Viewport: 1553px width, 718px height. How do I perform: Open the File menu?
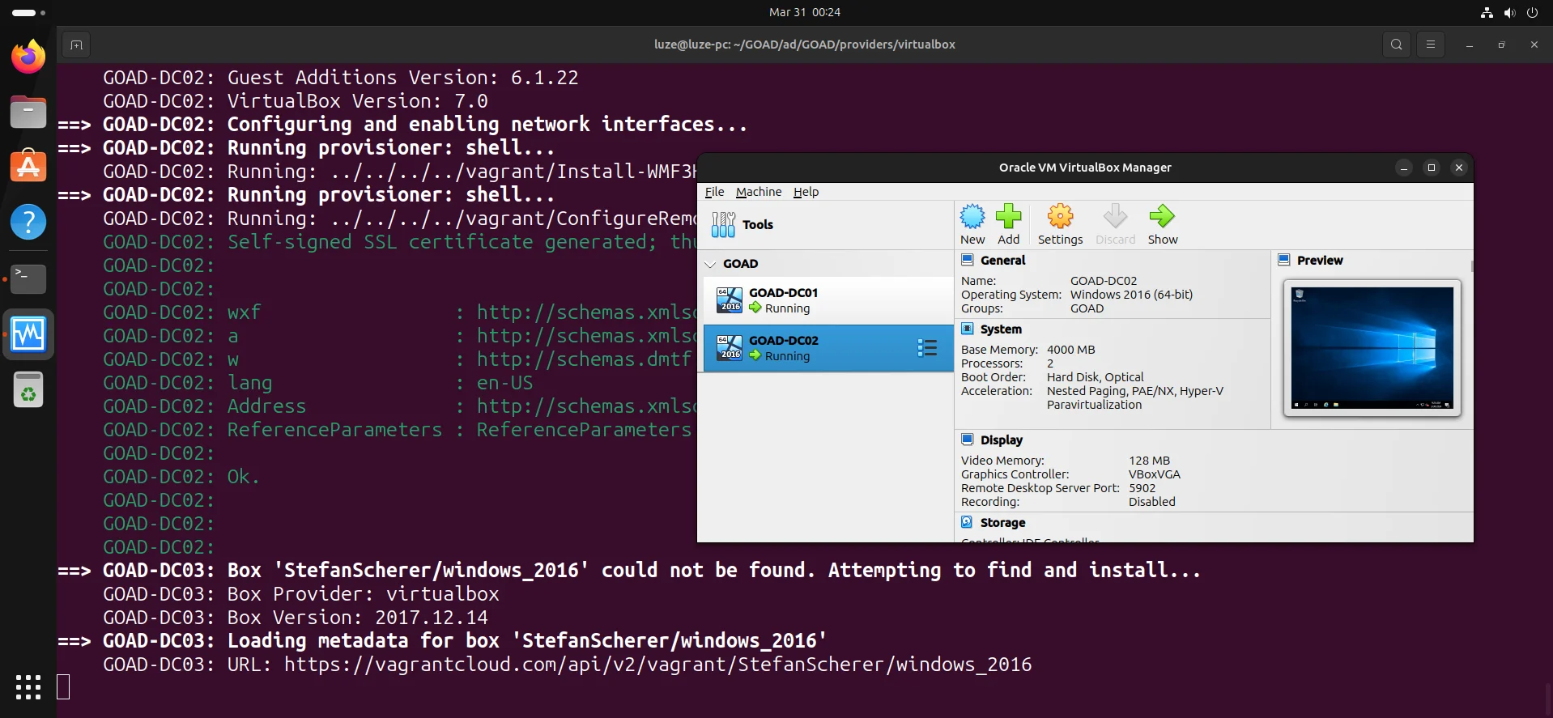pos(714,192)
